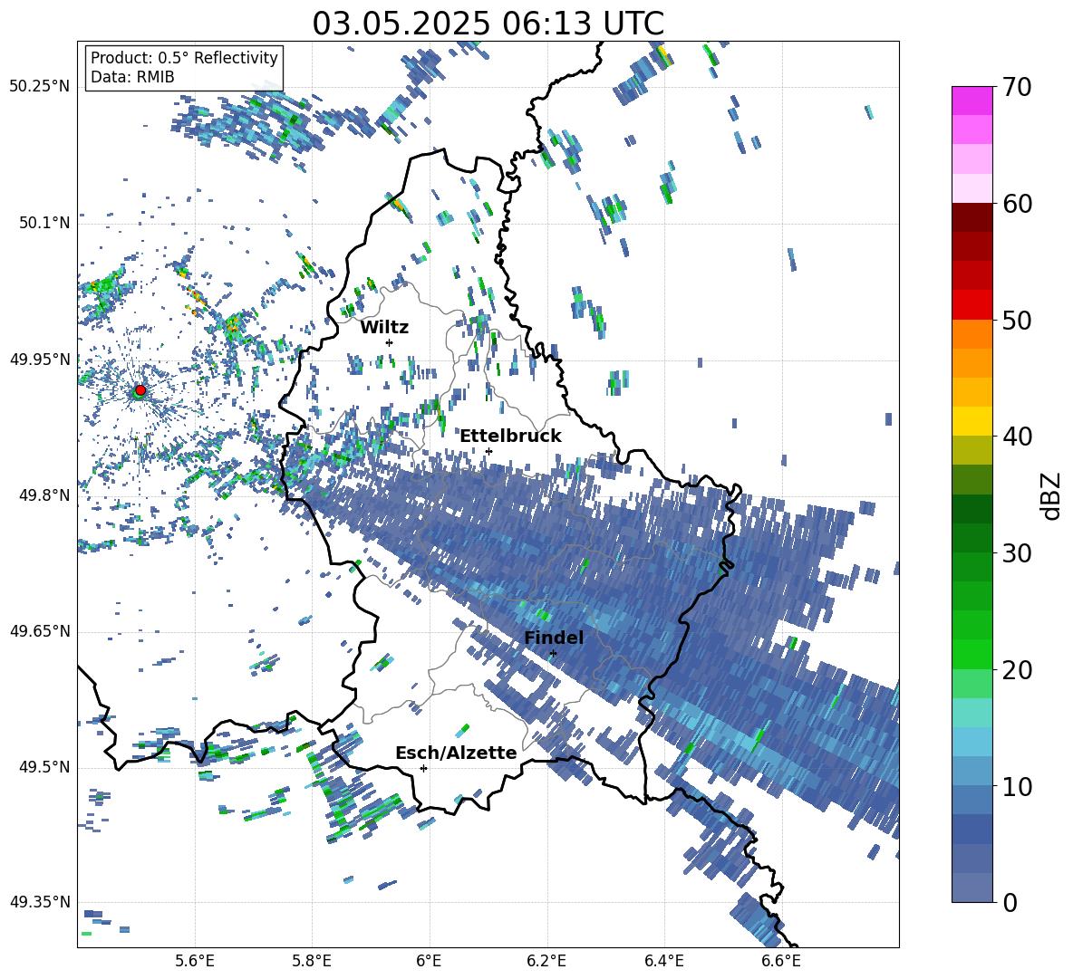Click the dBZ colorbar axis label
The image size is (1073, 979).
(1051, 495)
